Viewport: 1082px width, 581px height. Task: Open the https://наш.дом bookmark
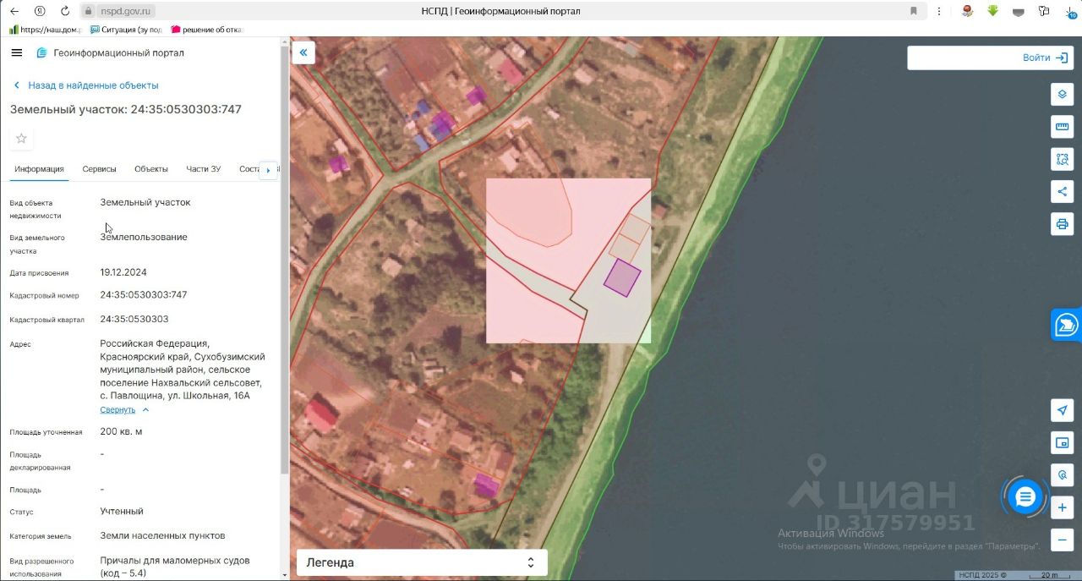coord(45,30)
